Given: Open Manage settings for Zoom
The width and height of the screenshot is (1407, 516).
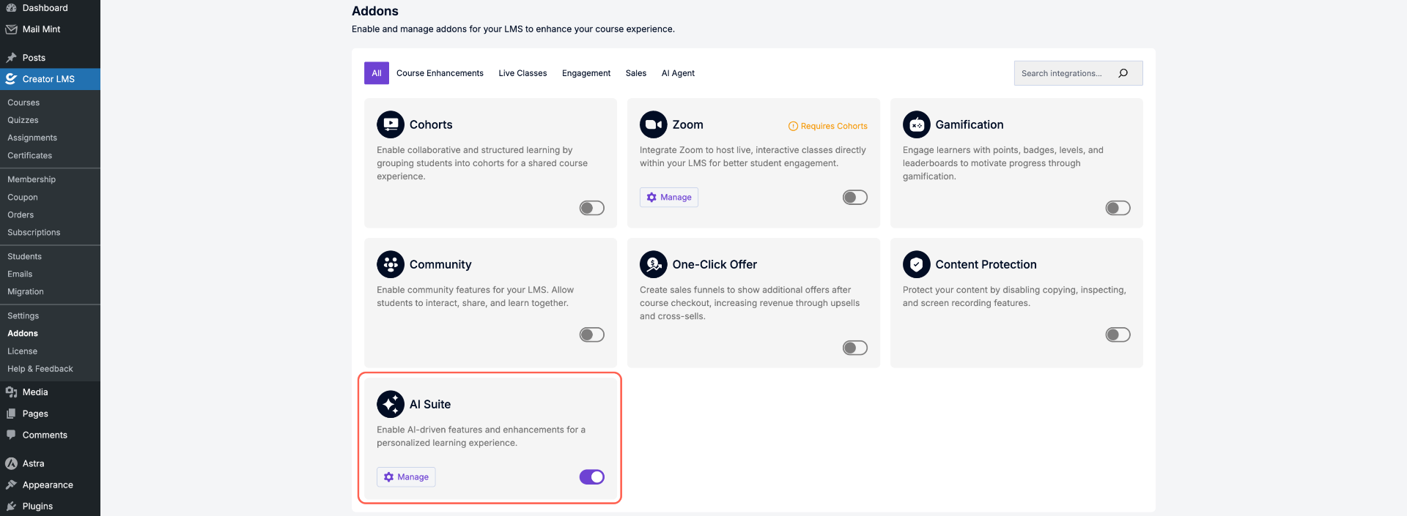Looking at the screenshot, I should pyautogui.click(x=669, y=198).
